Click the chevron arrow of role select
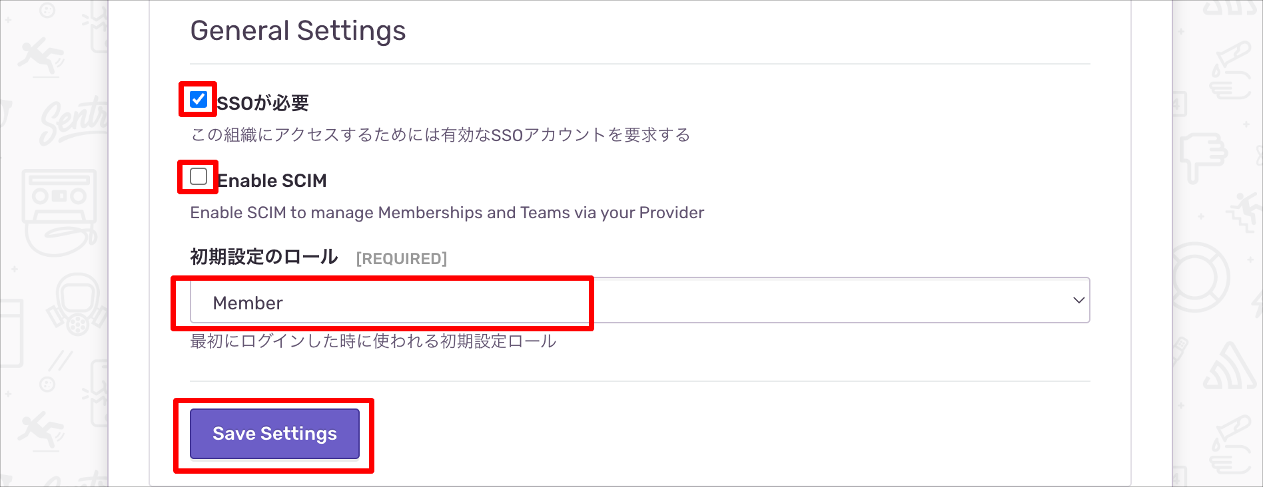1263x487 pixels. 1078,301
